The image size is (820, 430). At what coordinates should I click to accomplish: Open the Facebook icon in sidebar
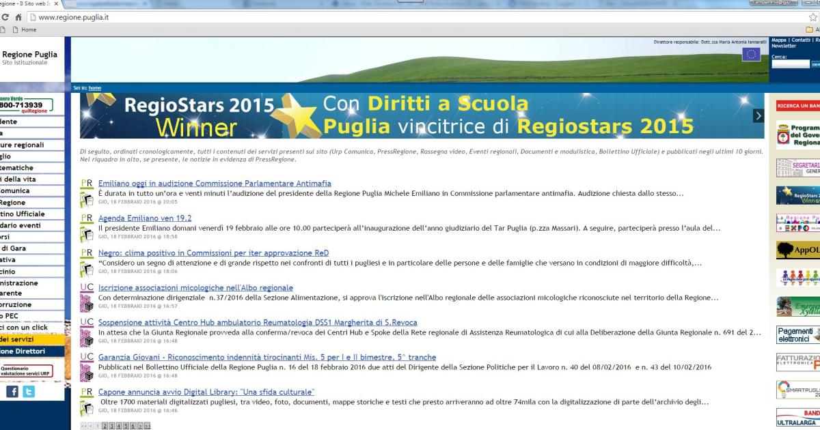12,392
